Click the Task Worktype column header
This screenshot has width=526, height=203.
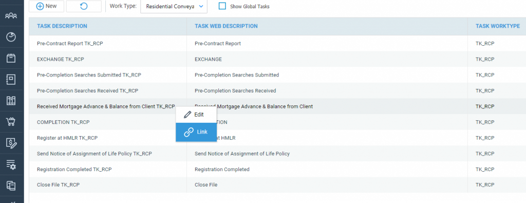498,26
